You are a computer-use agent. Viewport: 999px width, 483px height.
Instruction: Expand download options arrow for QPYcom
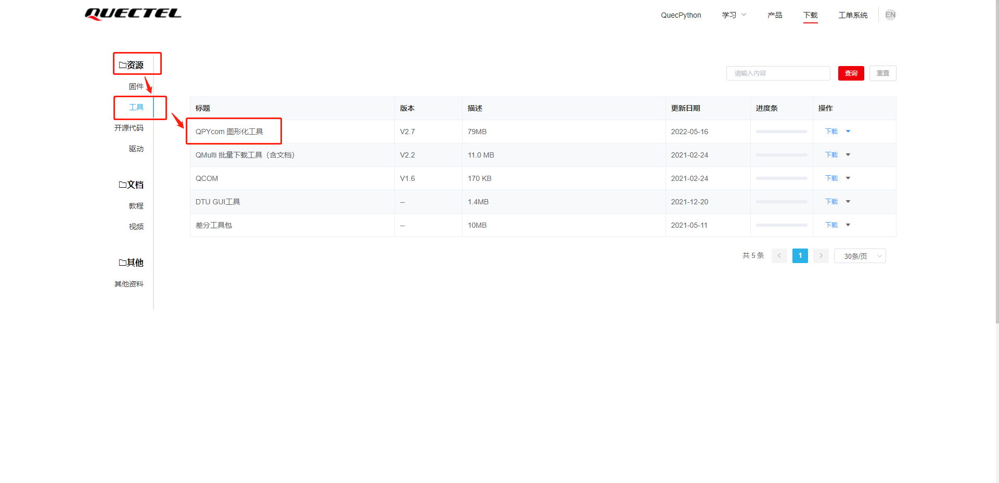point(848,132)
